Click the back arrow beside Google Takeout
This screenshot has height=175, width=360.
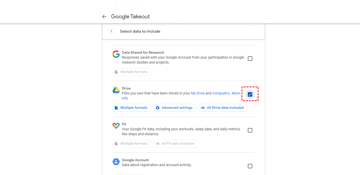click(x=104, y=17)
